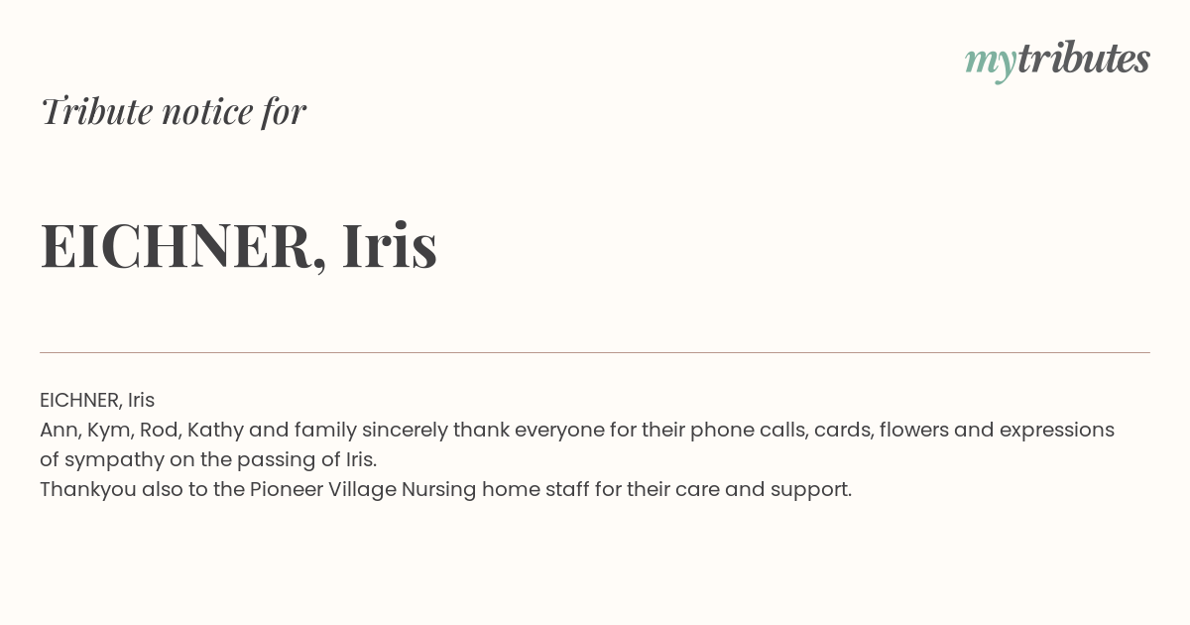Click the dark "tributes" word in the logo
The width and height of the screenshot is (1190, 625).
tap(1083, 59)
